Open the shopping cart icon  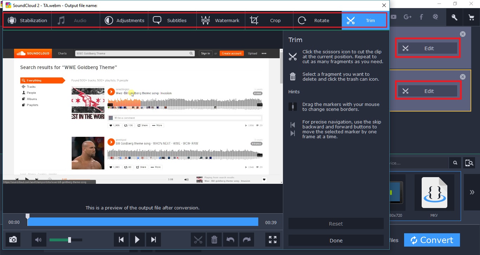(x=471, y=17)
